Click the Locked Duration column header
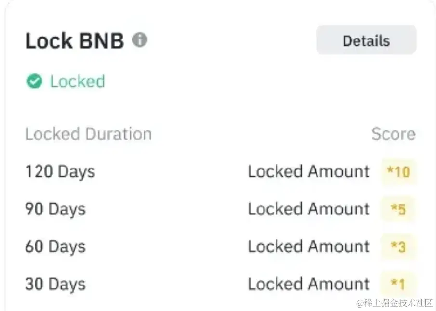Image resolution: width=436 pixels, height=311 pixels. 88,134
